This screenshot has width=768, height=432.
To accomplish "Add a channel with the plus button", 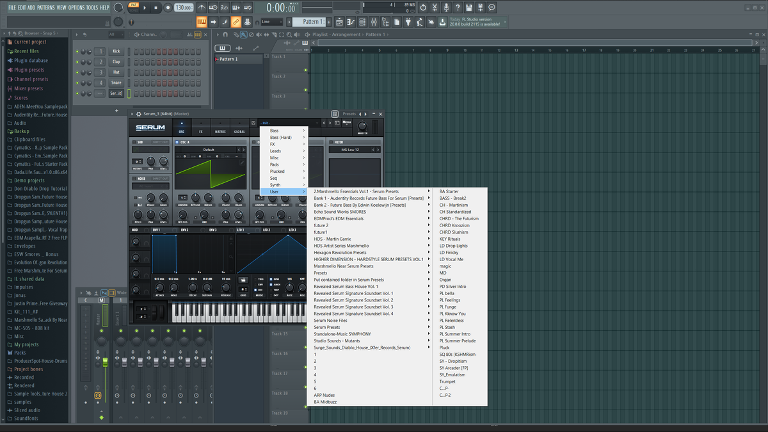I will point(116,111).
